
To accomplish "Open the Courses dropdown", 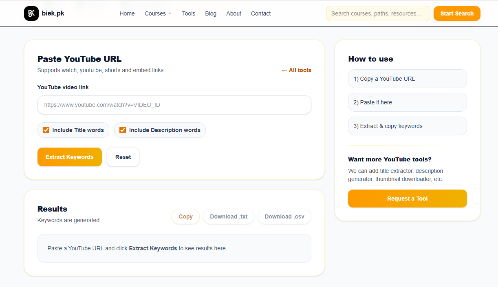I will coord(158,13).
